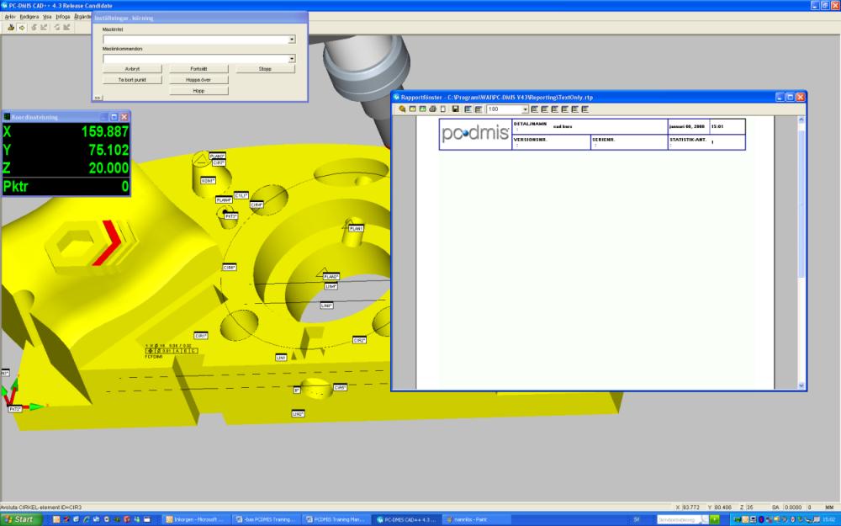Click the blank page icon in Rapportfönster toolbar
Image resolution: width=841 pixels, height=526 pixels.
[x=443, y=109]
